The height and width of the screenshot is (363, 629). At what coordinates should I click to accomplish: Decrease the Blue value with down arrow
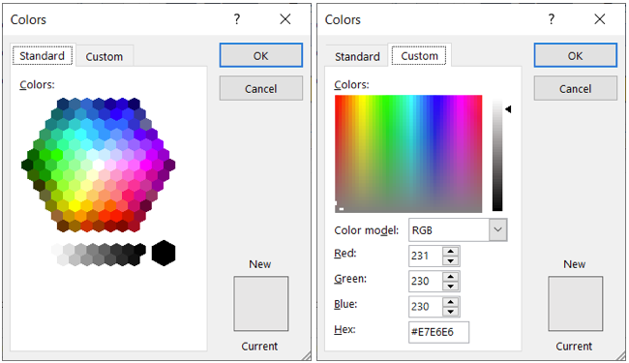(x=451, y=312)
